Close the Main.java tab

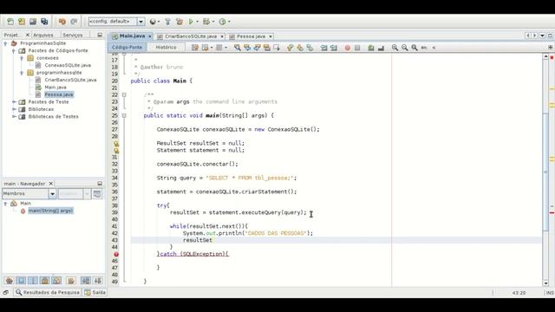click(150, 36)
